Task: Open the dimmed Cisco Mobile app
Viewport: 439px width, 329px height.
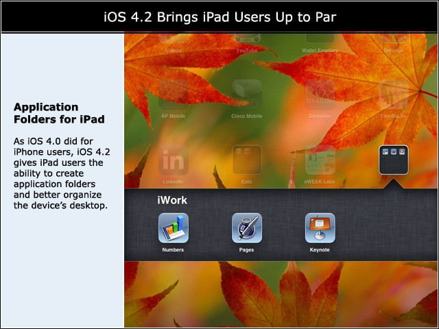Action: (x=247, y=95)
